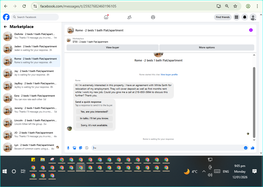Open DeAnte conversation
This screenshot has height=187, width=263.
[31, 36]
